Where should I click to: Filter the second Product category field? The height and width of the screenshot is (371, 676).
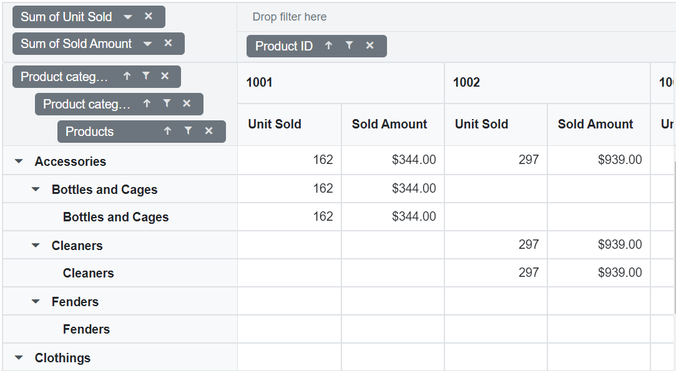(167, 104)
